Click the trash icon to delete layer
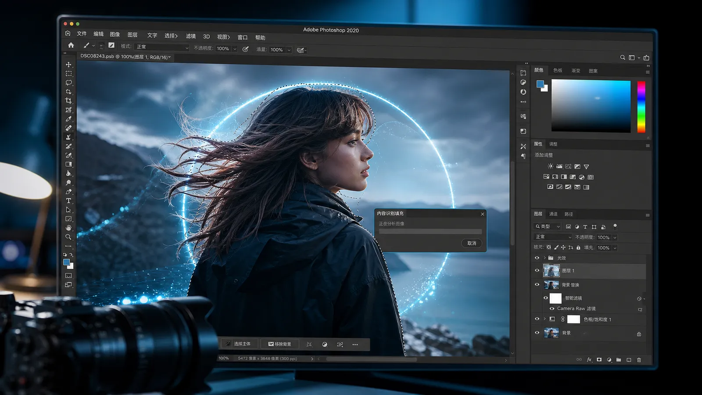Viewport: 702px width, 395px height. pyautogui.click(x=639, y=360)
